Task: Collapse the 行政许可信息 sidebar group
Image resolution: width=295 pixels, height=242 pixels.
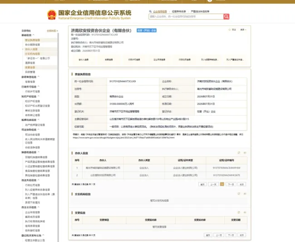Action: pyautogui.click(x=39, y=87)
